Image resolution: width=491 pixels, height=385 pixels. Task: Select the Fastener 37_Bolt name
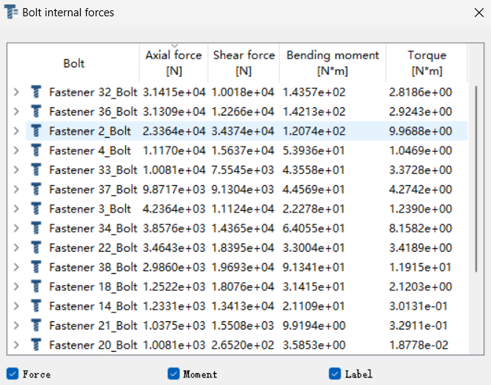click(93, 189)
